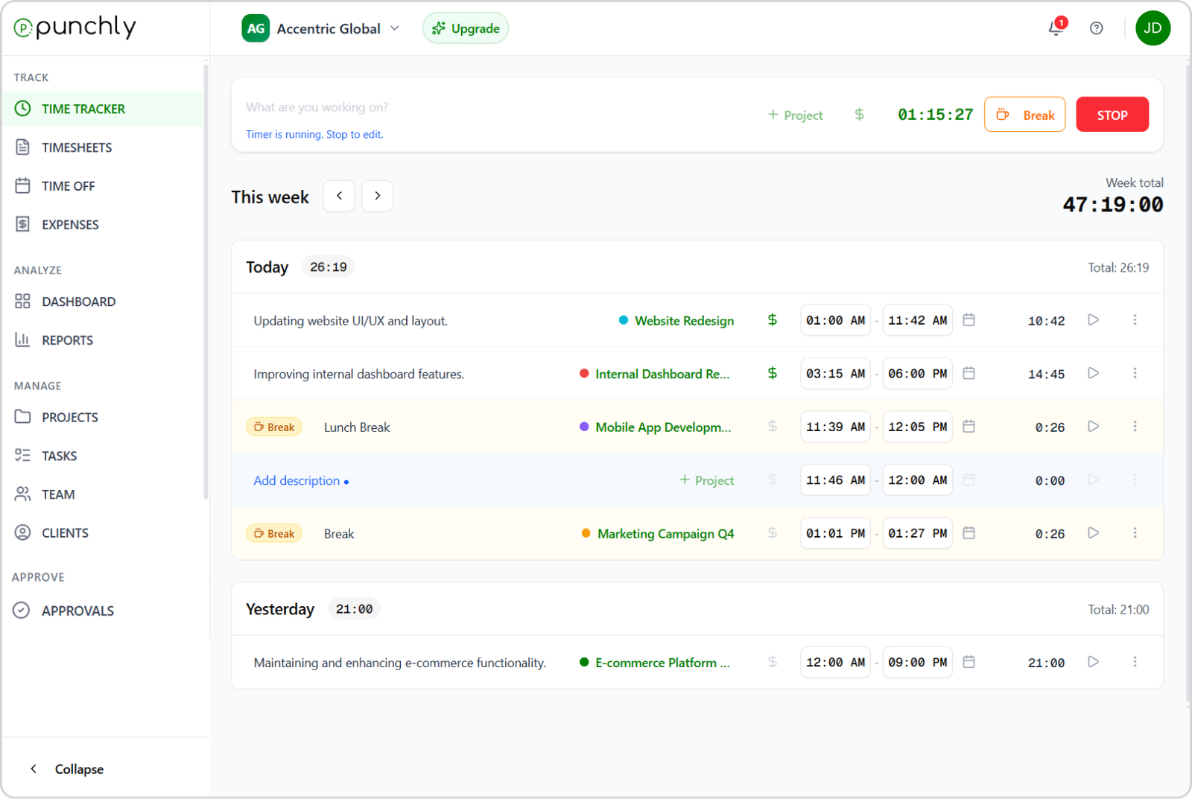Open the Dashboard page
Screen dimensions: 1192x799
[78, 301]
